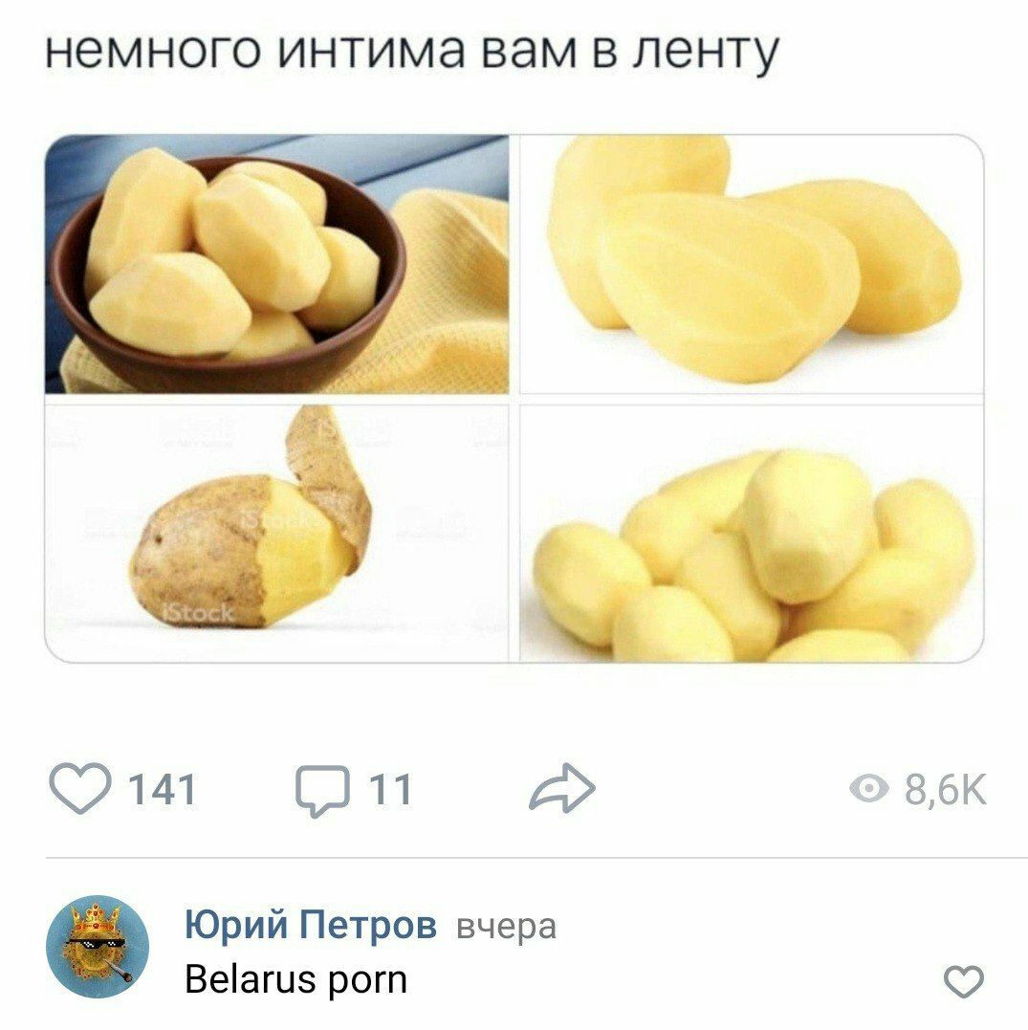
Task: Tap the 11 comments counter
Action: point(391,790)
